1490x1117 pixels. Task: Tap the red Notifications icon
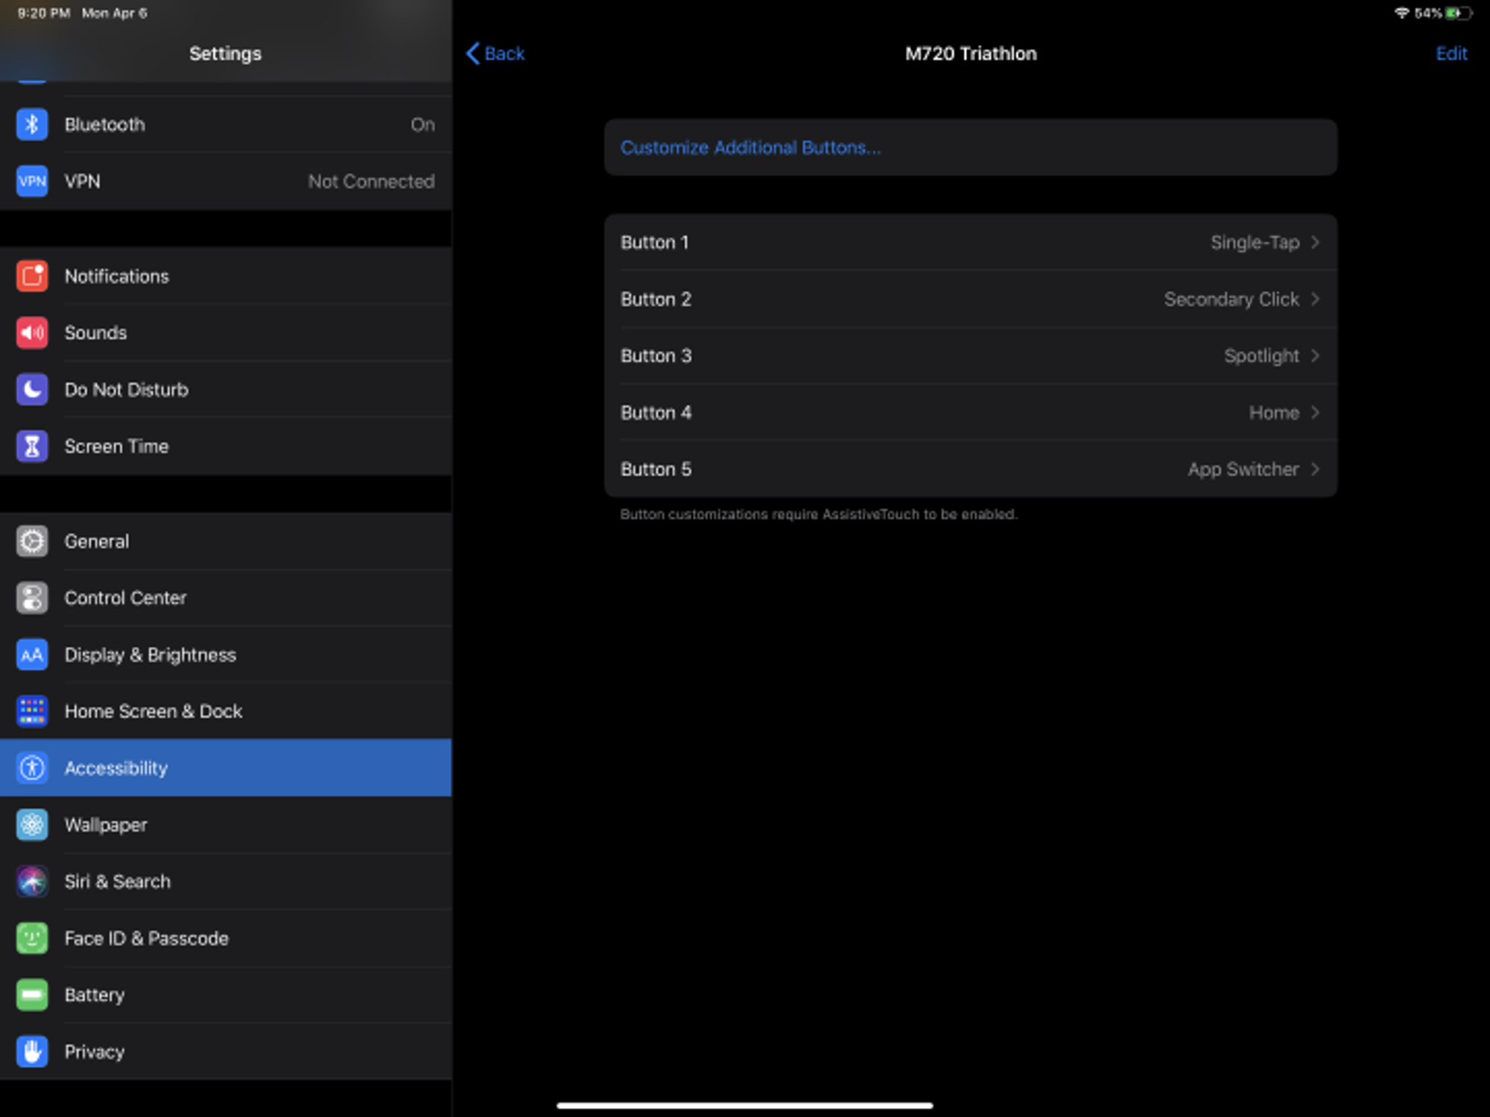[x=32, y=276]
